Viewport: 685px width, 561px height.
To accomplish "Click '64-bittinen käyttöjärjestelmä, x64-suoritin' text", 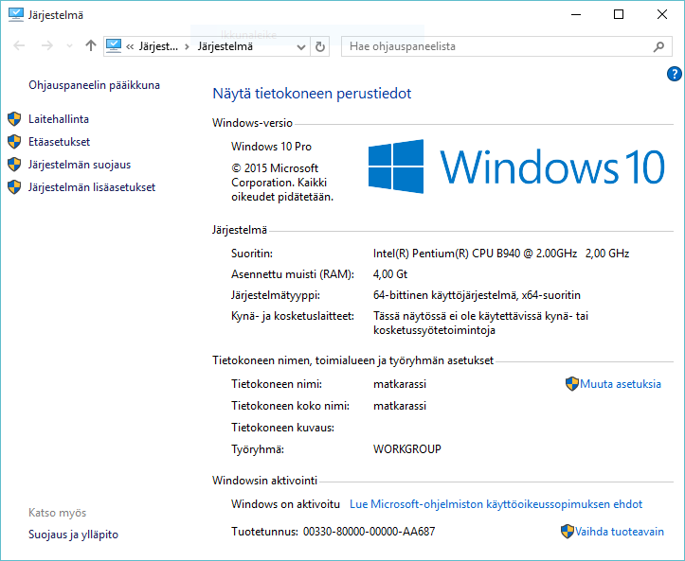I will (478, 295).
